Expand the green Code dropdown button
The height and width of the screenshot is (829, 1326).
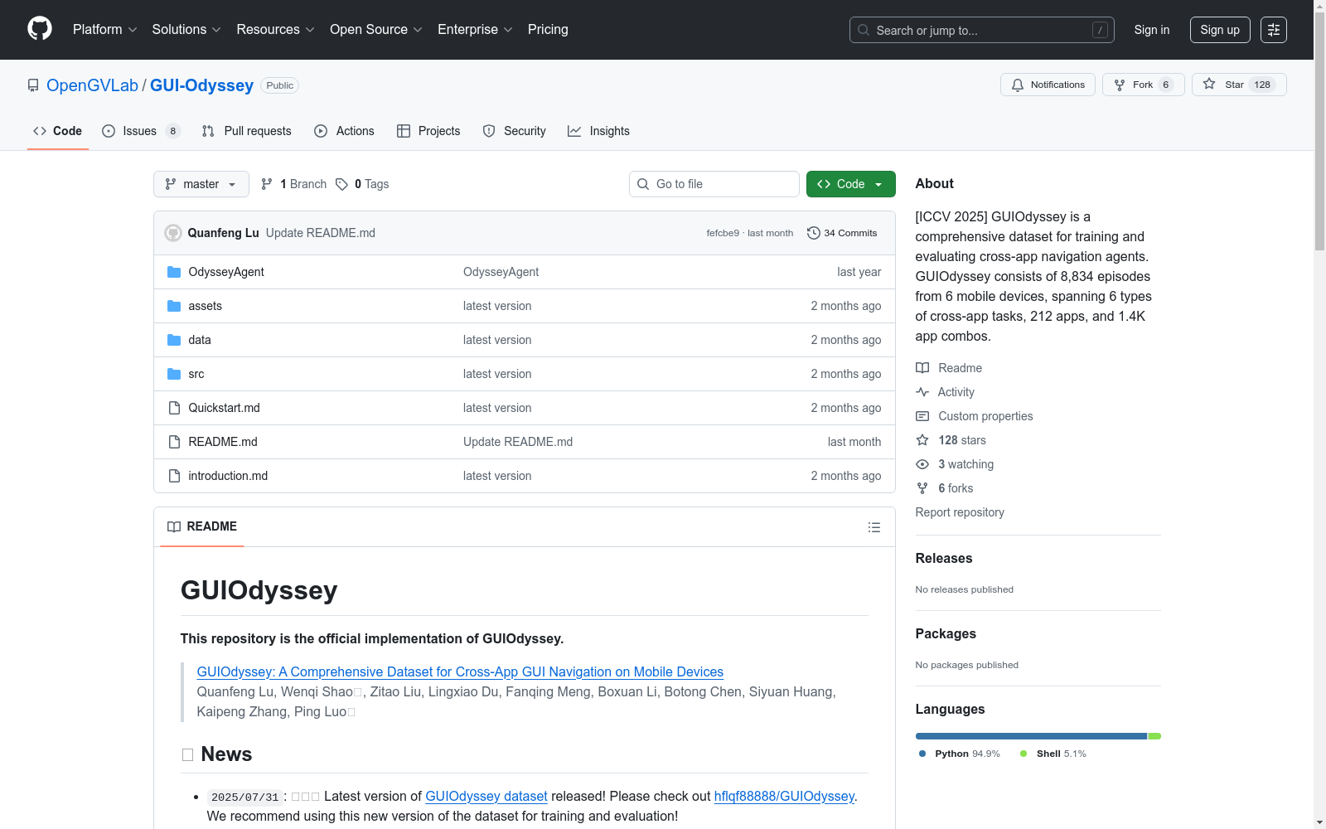851,184
